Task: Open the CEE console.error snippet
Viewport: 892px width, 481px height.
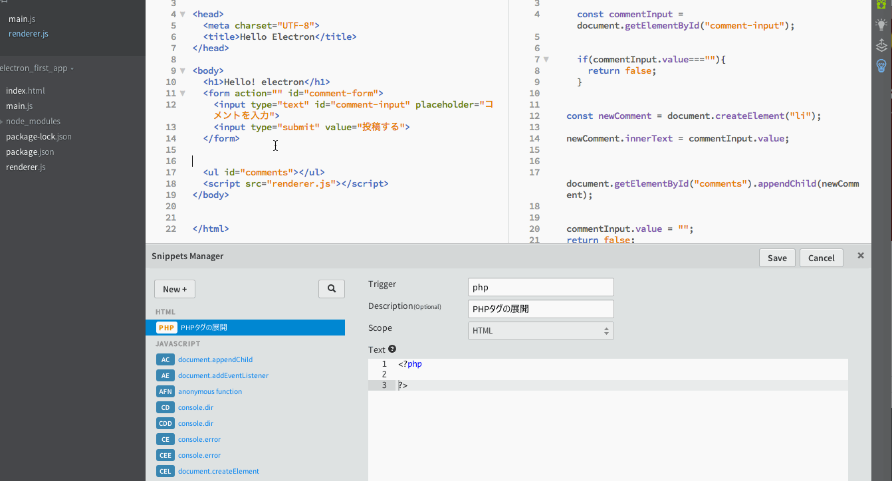Action: tap(199, 455)
